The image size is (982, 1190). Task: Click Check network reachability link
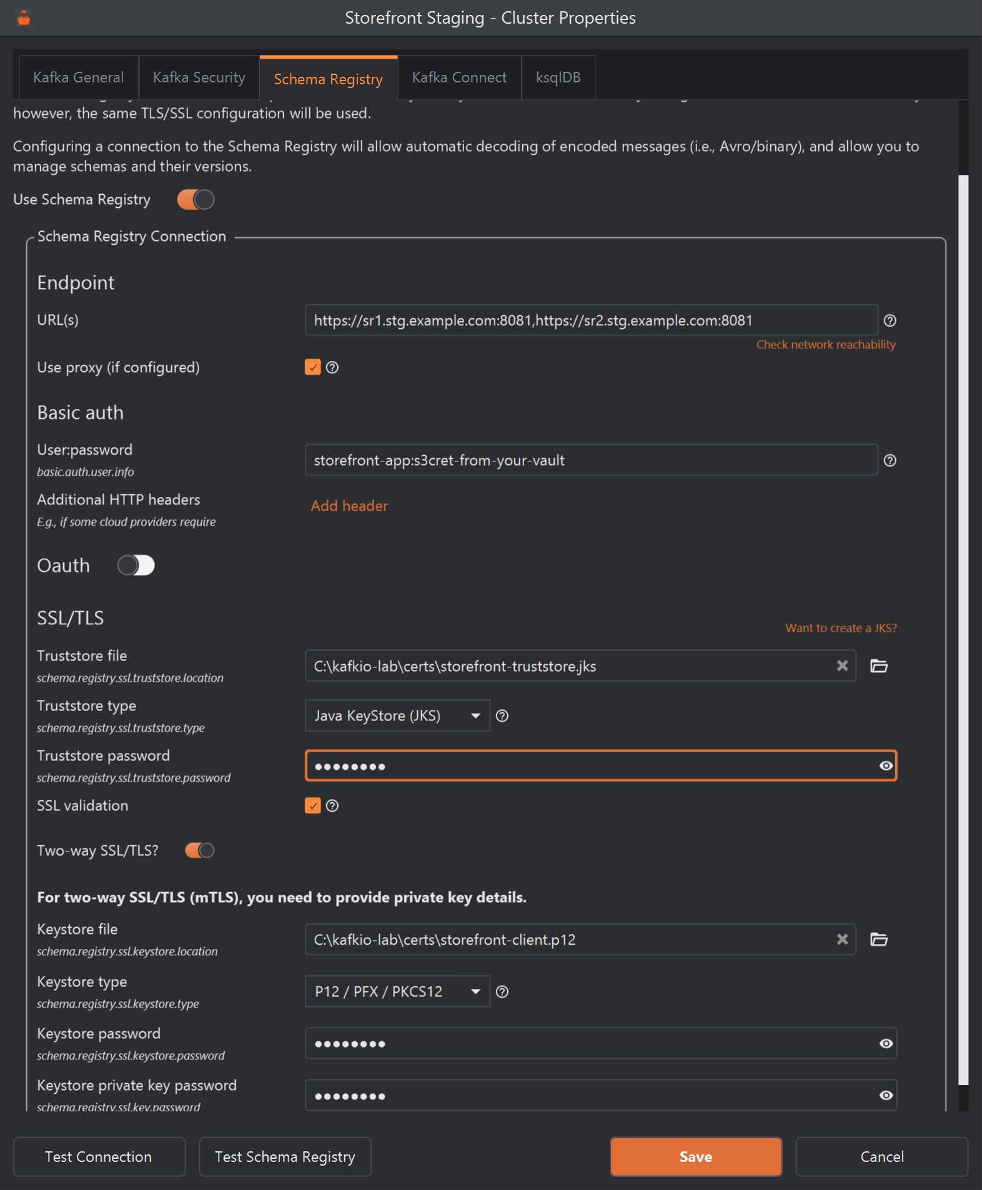coord(826,345)
